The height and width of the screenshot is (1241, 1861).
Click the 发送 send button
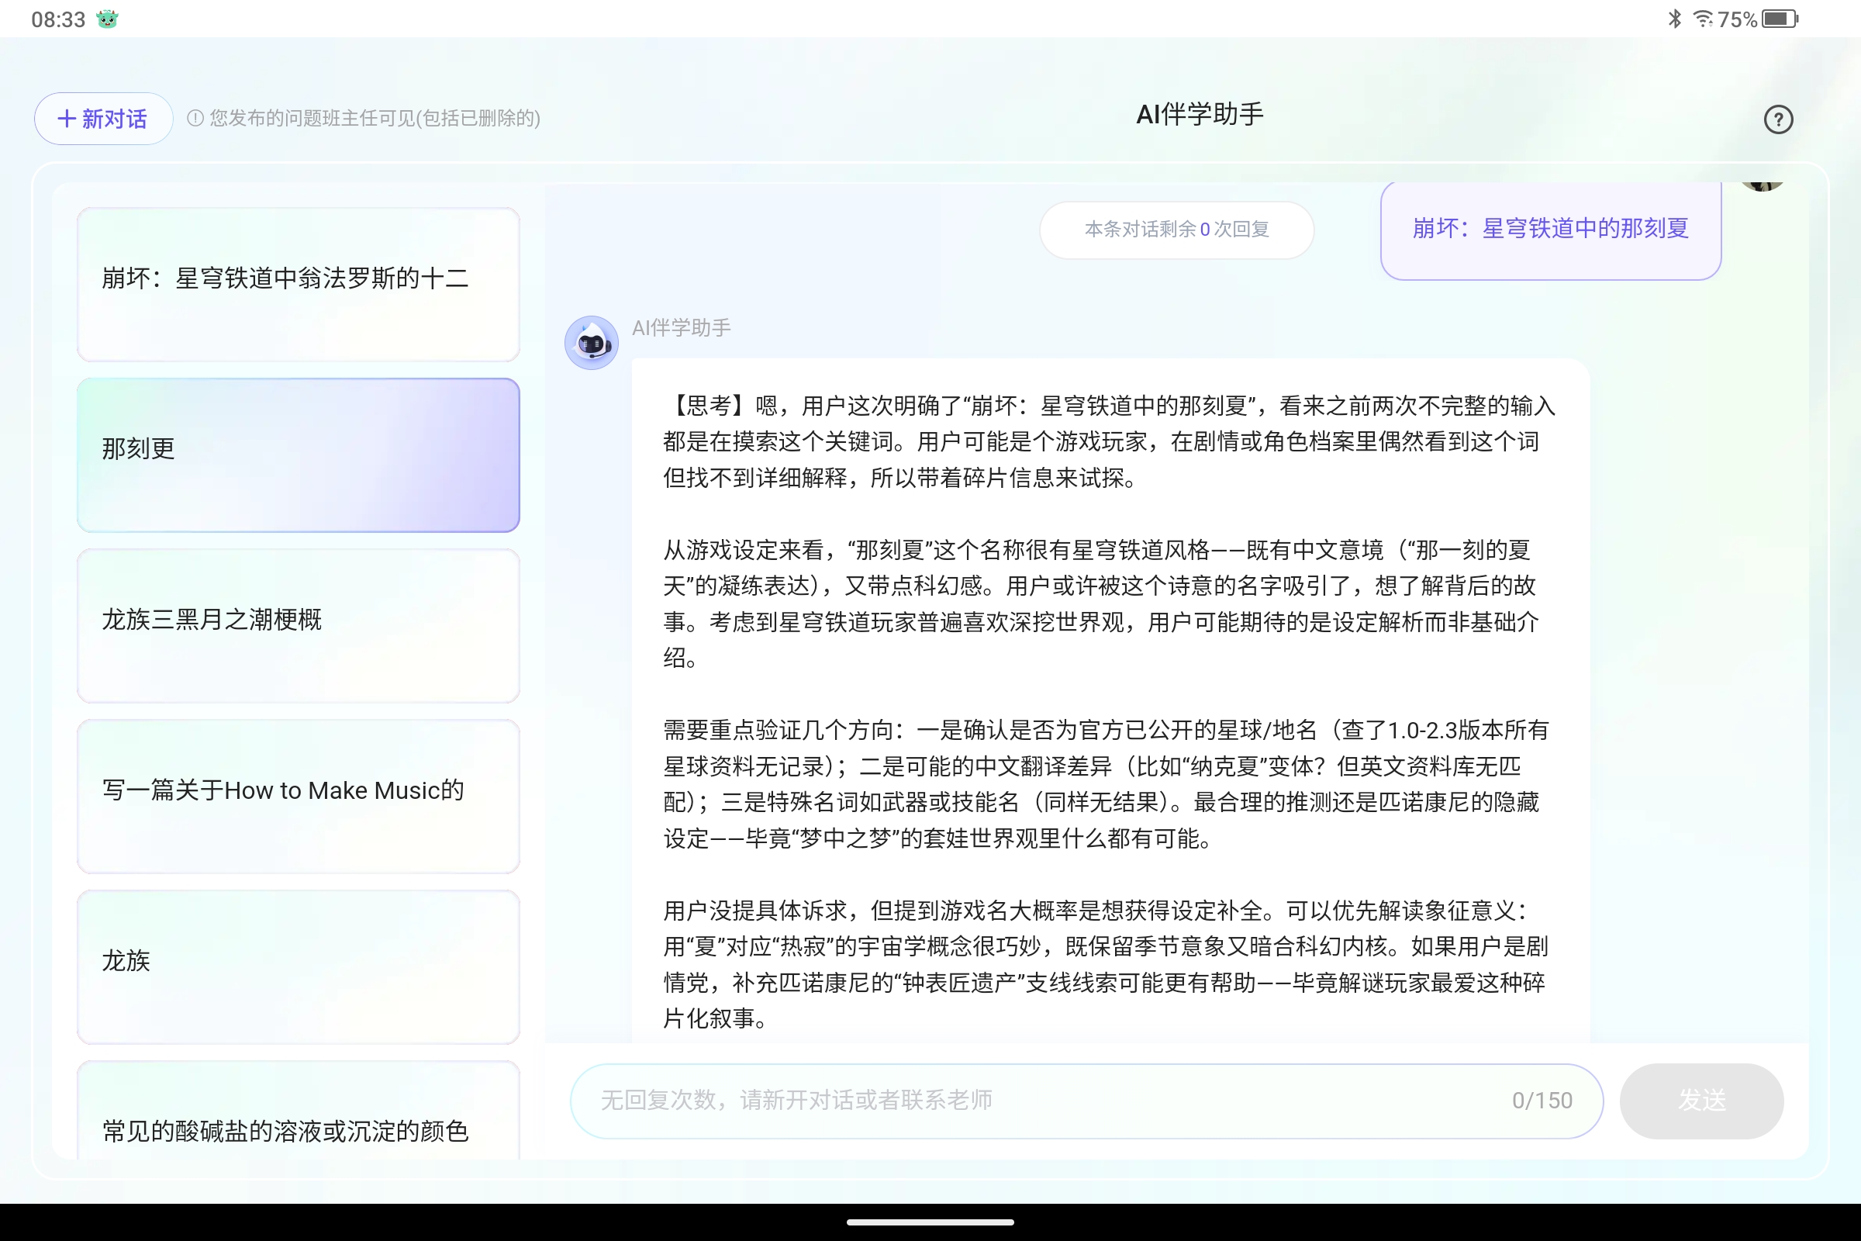(x=1701, y=1101)
